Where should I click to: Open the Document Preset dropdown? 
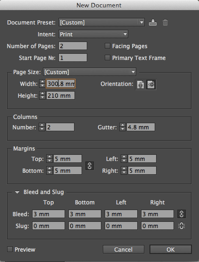point(101,22)
